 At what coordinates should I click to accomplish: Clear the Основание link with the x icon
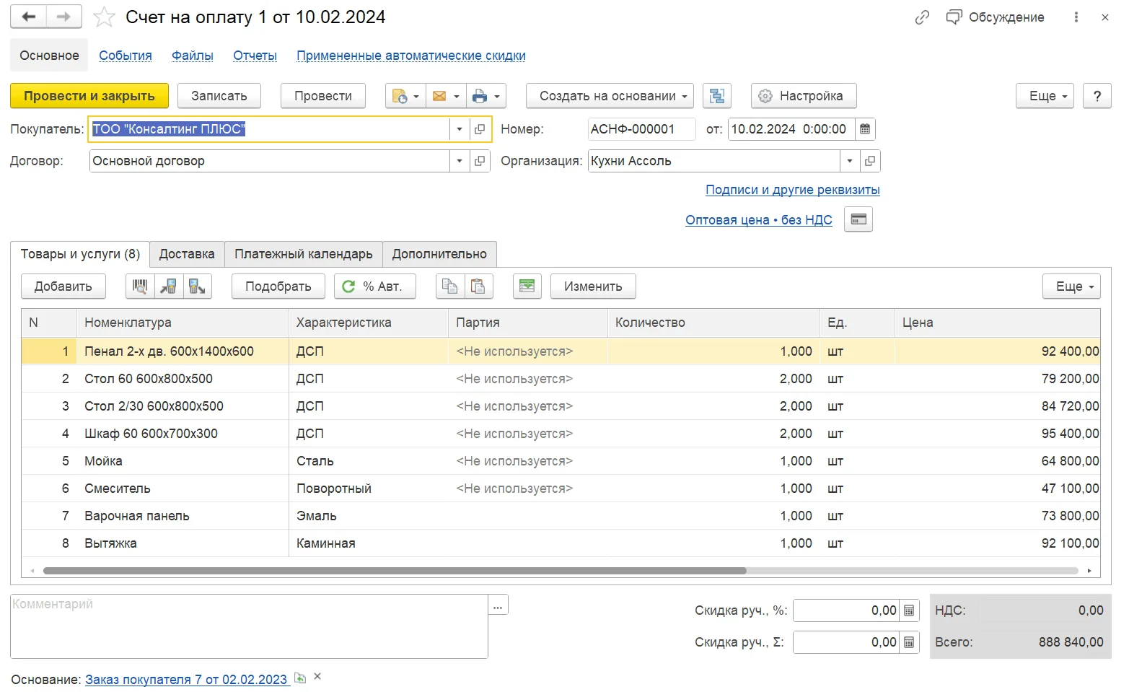pyautogui.click(x=317, y=677)
